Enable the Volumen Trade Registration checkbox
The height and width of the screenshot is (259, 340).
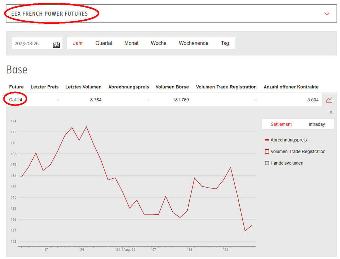pos(267,151)
